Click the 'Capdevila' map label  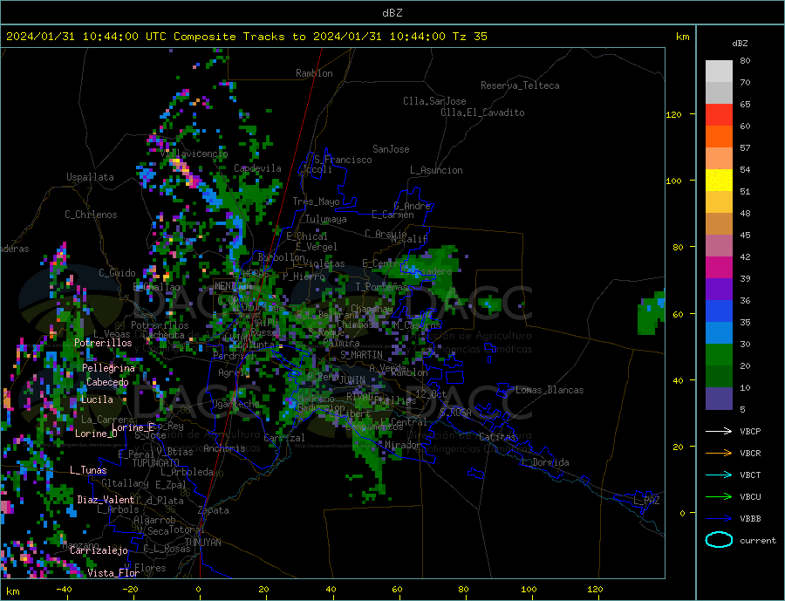pyautogui.click(x=258, y=168)
